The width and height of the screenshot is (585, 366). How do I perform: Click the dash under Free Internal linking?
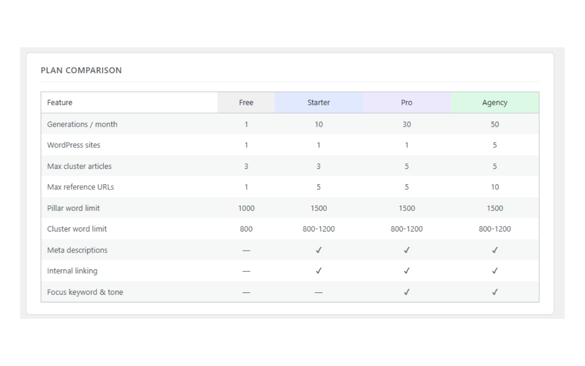pos(246,271)
